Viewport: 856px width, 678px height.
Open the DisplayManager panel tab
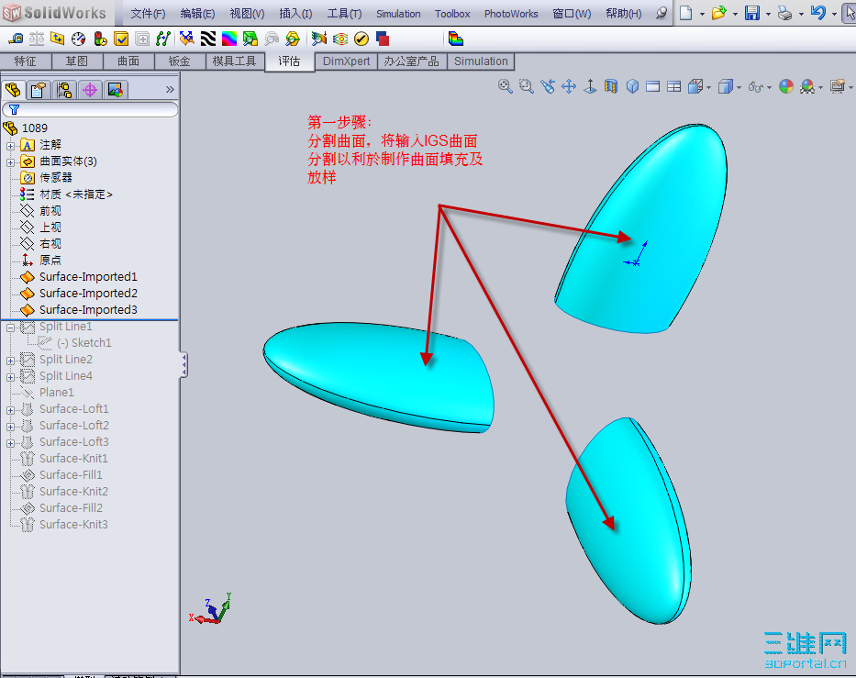116,90
